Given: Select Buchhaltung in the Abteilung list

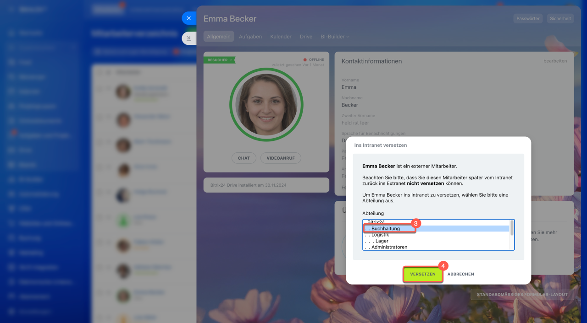Looking at the screenshot, I should tap(436, 229).
